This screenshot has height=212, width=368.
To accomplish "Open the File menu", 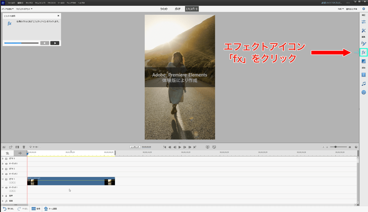I will coord(11,3).
